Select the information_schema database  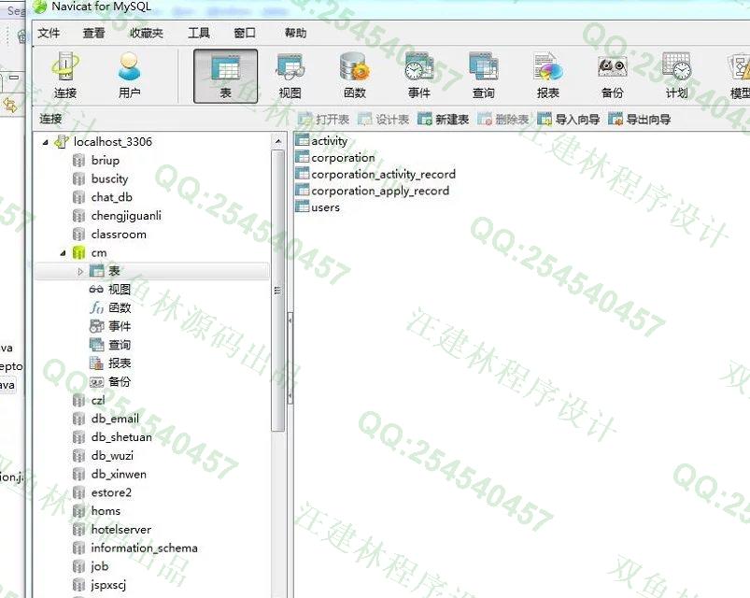[x=144, y=548]
